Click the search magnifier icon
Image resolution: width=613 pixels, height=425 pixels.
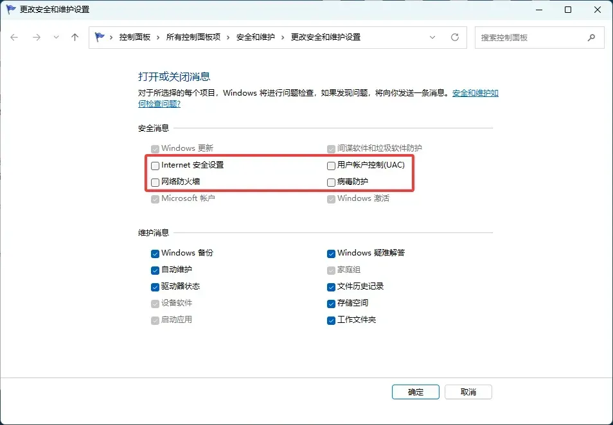tap(591, 37)
